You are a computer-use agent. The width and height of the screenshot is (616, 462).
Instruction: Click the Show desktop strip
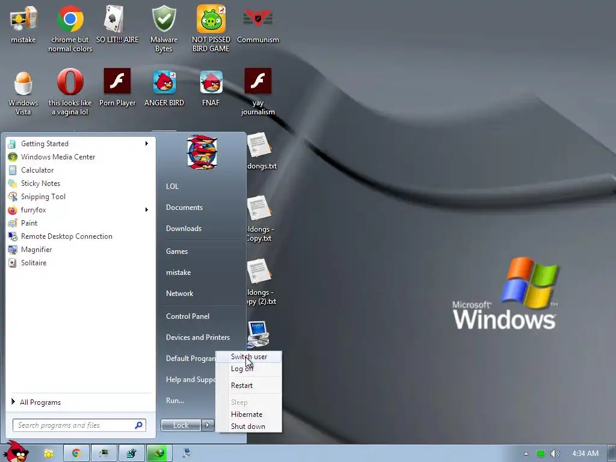click(x=611, y=454)
